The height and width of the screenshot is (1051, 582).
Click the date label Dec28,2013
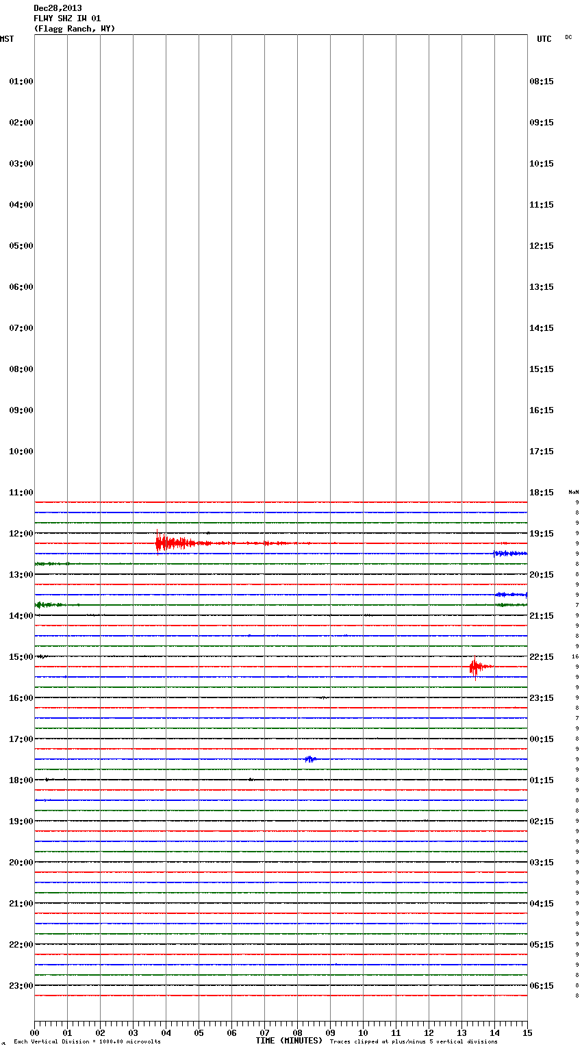(58, 8)
